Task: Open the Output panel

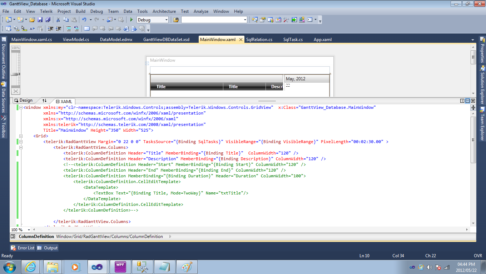Action: (48, 248)
